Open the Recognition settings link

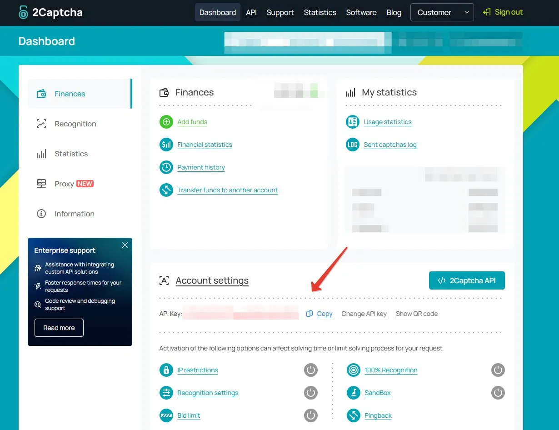pos(208,393)
